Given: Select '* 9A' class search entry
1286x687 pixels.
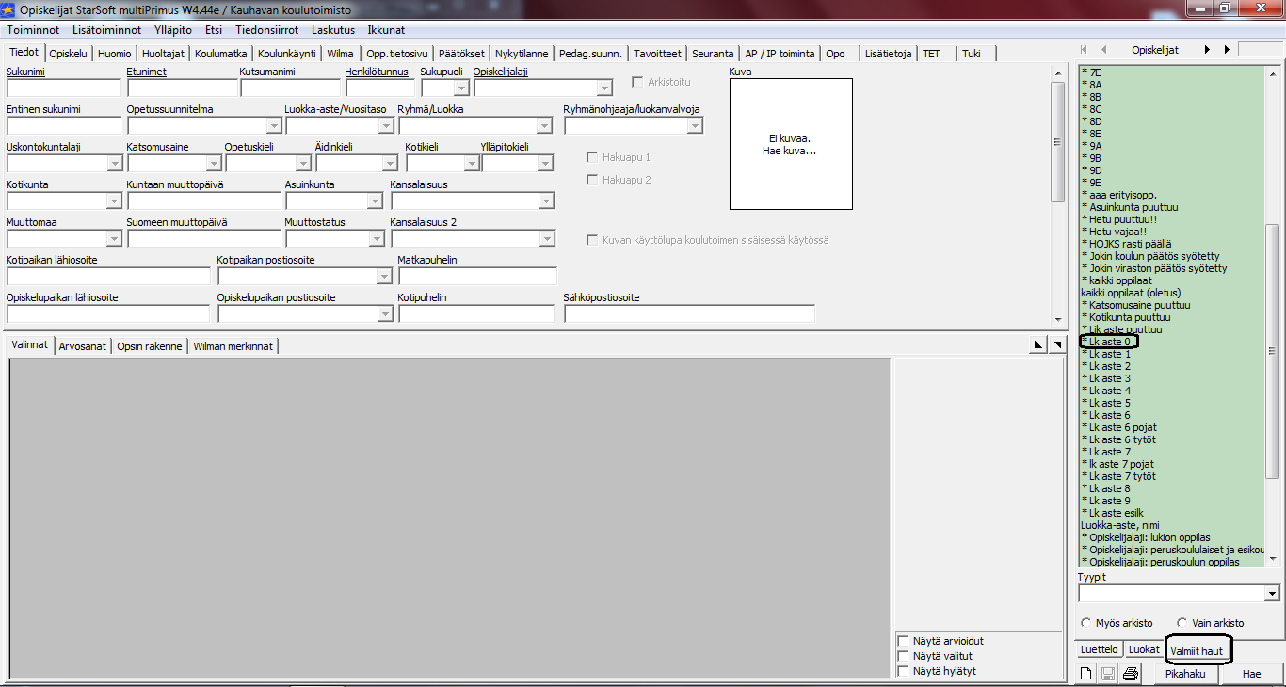Looking at the screenshot, I should tap(1092, 146).
